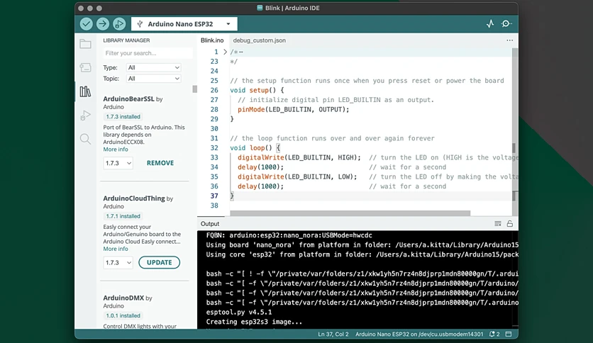Click the library search filter field
Screen dimensions: 593x343
point(148,53)
